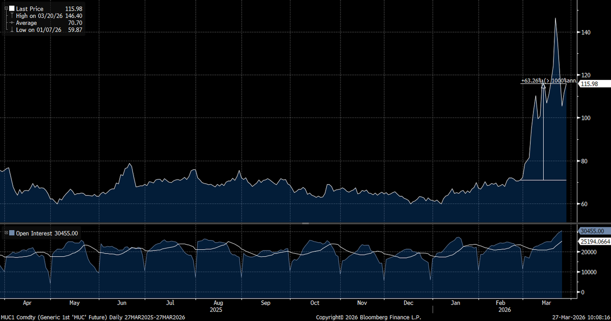Click the white Last Price color swatch
Viewport: 611px width, 321px height.
[x=12, y=9]
